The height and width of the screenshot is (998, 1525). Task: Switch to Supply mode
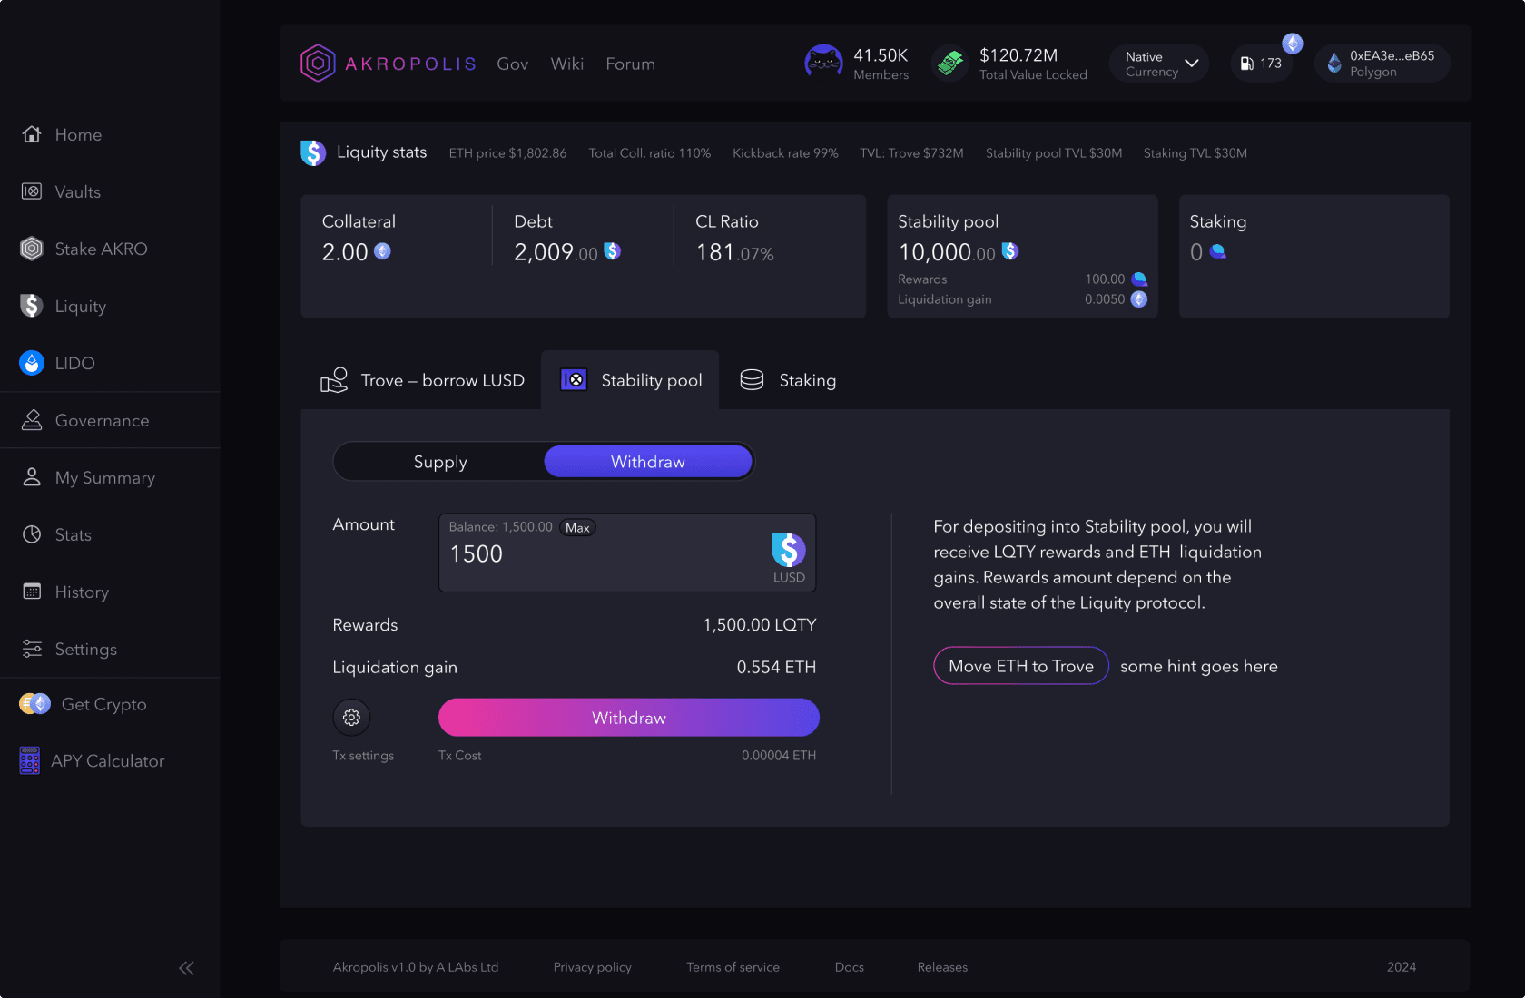coord(440,462)
